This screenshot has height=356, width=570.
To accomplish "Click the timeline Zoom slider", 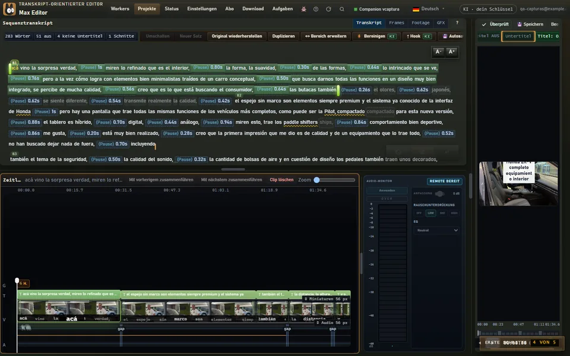I will 335,180.
